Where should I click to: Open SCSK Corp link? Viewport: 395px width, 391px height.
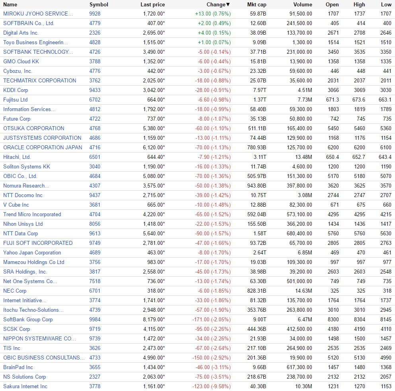17,330
